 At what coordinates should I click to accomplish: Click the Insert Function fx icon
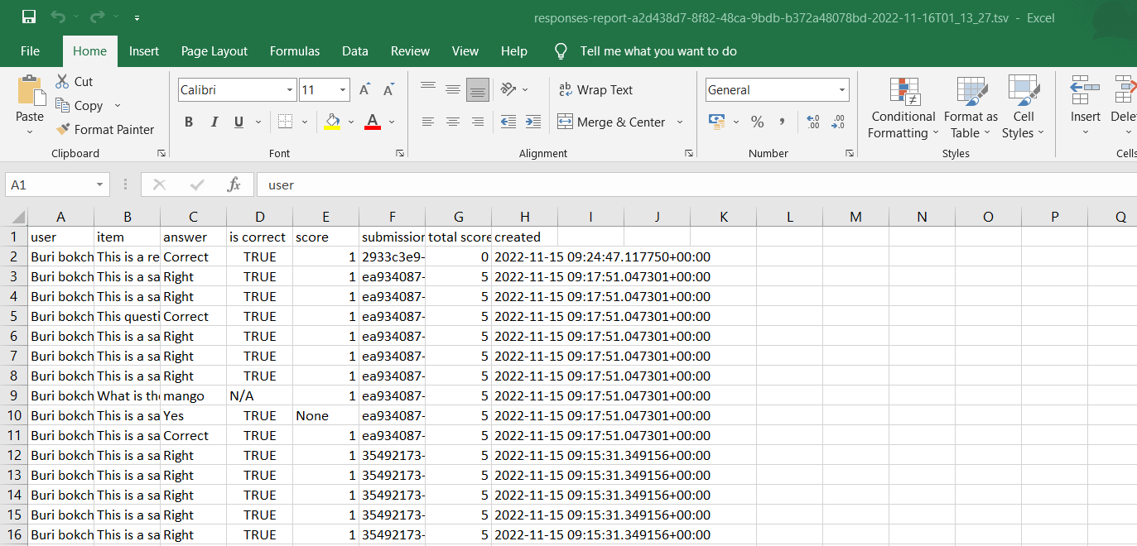click(x=234, y=184)
